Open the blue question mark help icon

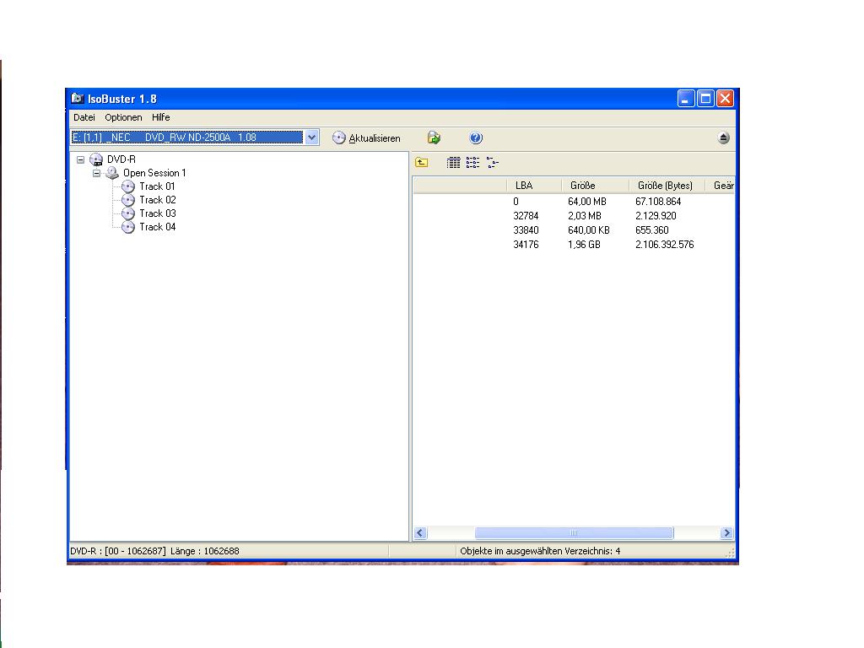476,138
